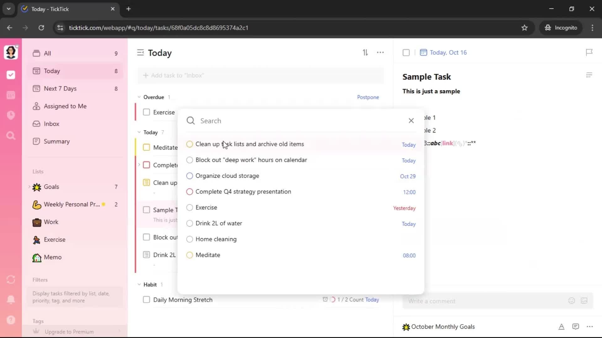The image size is (602, 338).
Task: Open the Calendar view in left rail
Action: [11, 95]
